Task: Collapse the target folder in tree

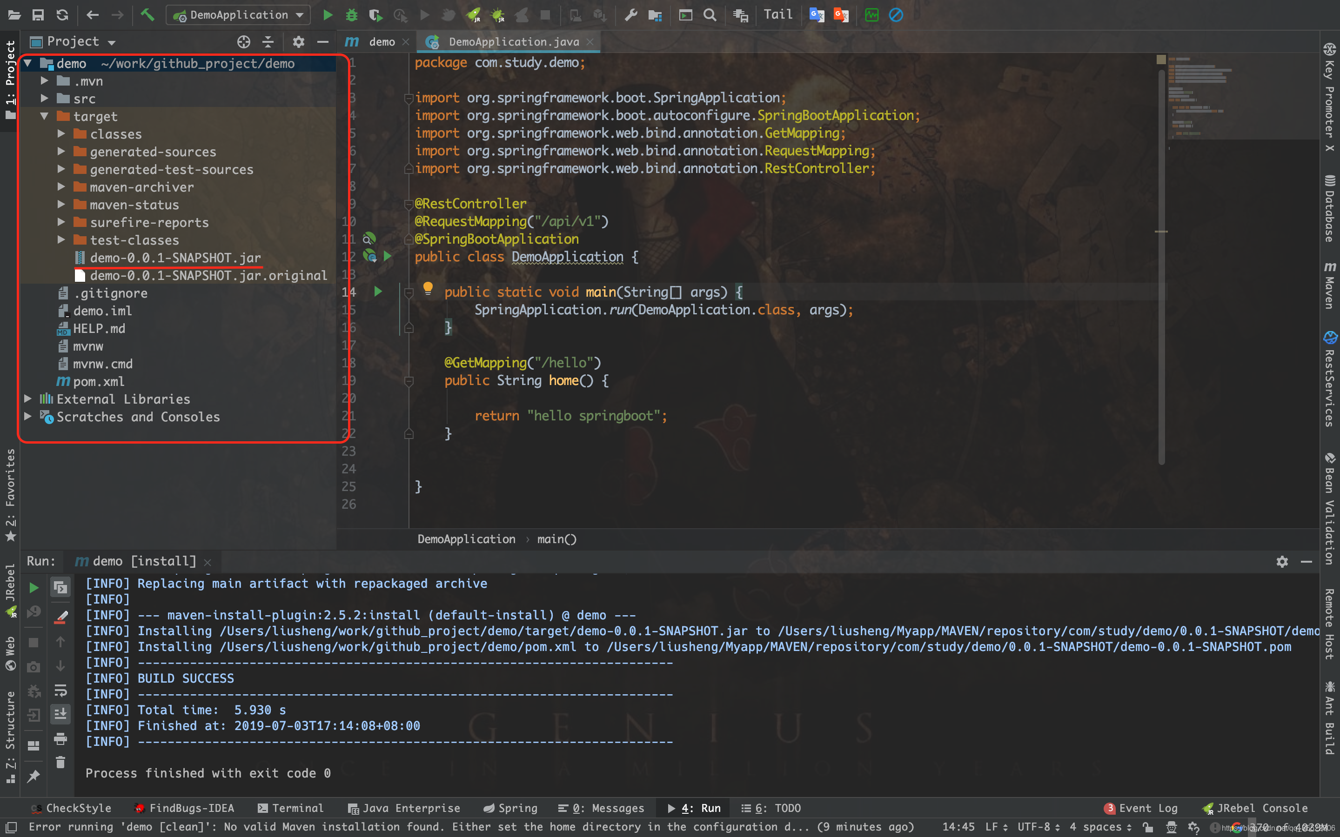Action: pyautogui.click(x=44, y=117)
